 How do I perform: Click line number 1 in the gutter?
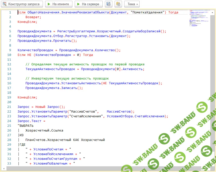point(10,12)
